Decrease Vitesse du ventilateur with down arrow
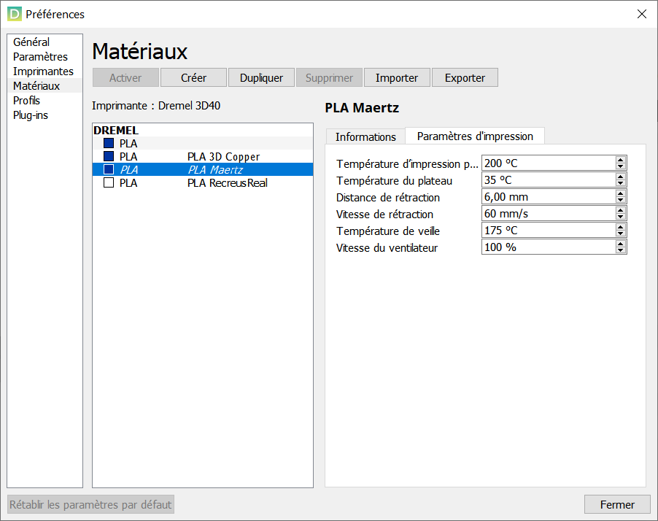The height and width of the screenshot is (521, 658). tap(621, 250)
